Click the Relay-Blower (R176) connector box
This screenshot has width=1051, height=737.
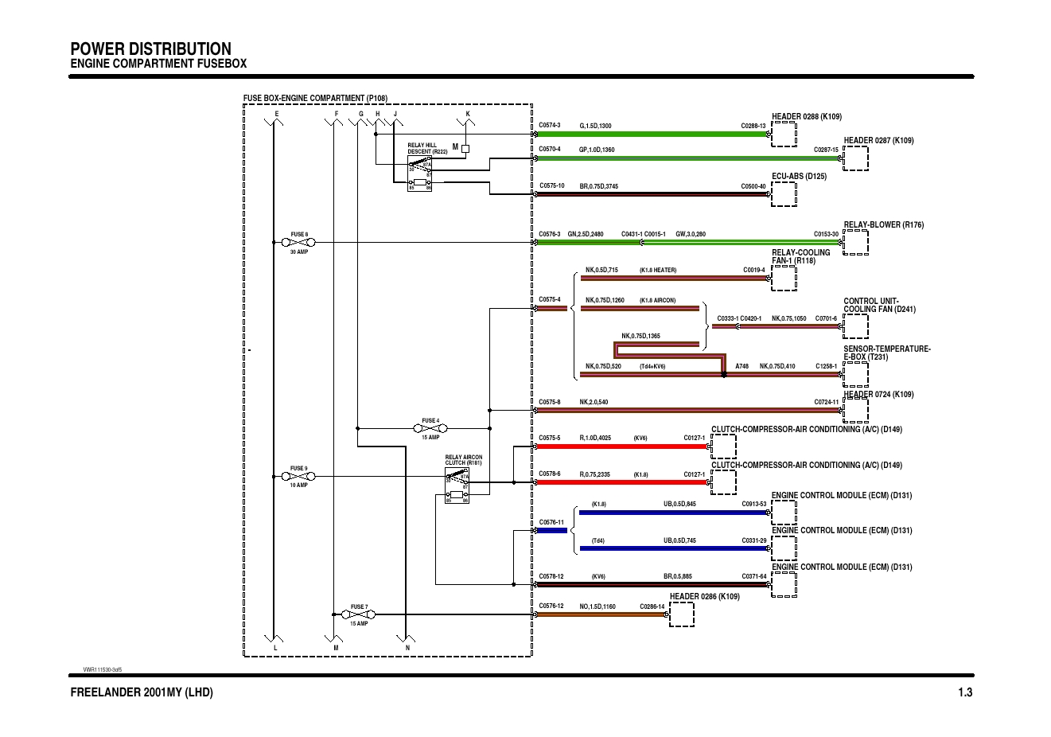tap(856, 242)
